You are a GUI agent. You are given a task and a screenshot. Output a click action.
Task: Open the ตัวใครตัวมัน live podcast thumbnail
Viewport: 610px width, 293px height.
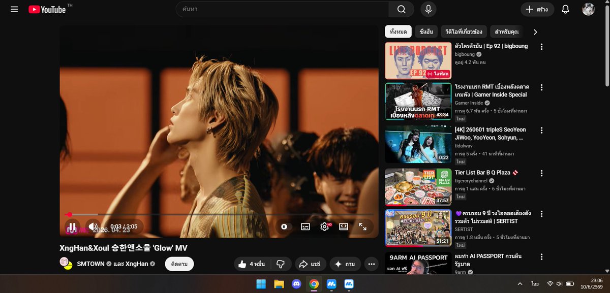(418, 60)
